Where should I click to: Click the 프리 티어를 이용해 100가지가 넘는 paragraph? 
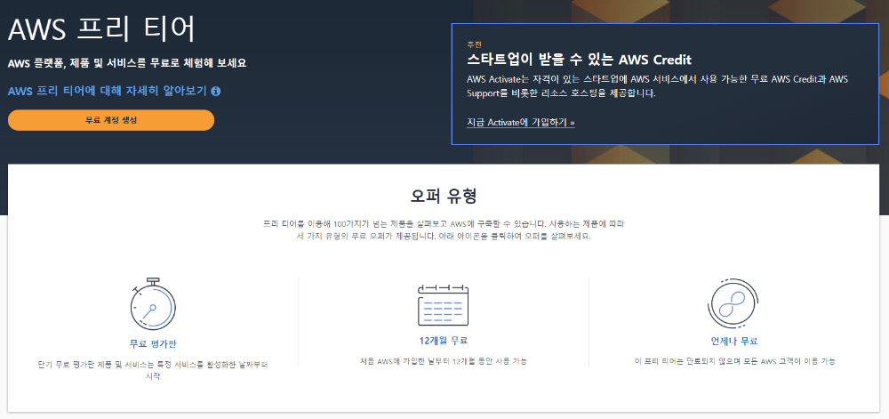point(444,230)
